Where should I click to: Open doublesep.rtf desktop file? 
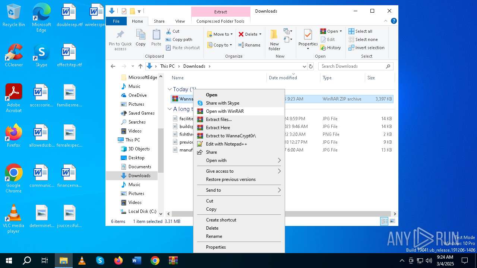[x=69, y=16]
